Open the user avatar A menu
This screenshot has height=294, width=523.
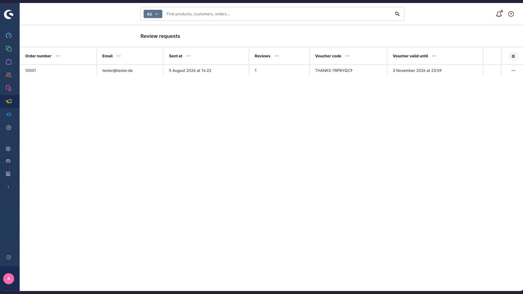click(9, 279)
